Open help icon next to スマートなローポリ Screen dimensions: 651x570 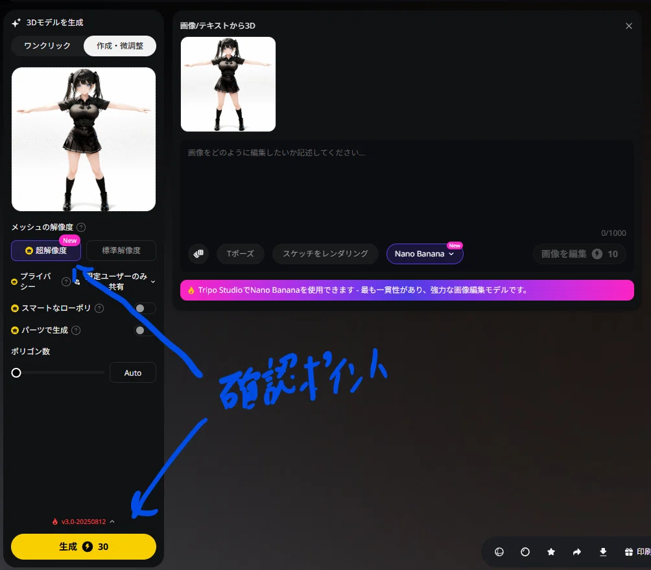click(x=99, y=308)
